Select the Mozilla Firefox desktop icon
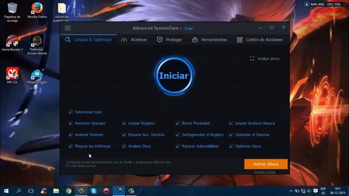Viewport: 349px width, 196px height. (37, 10)
